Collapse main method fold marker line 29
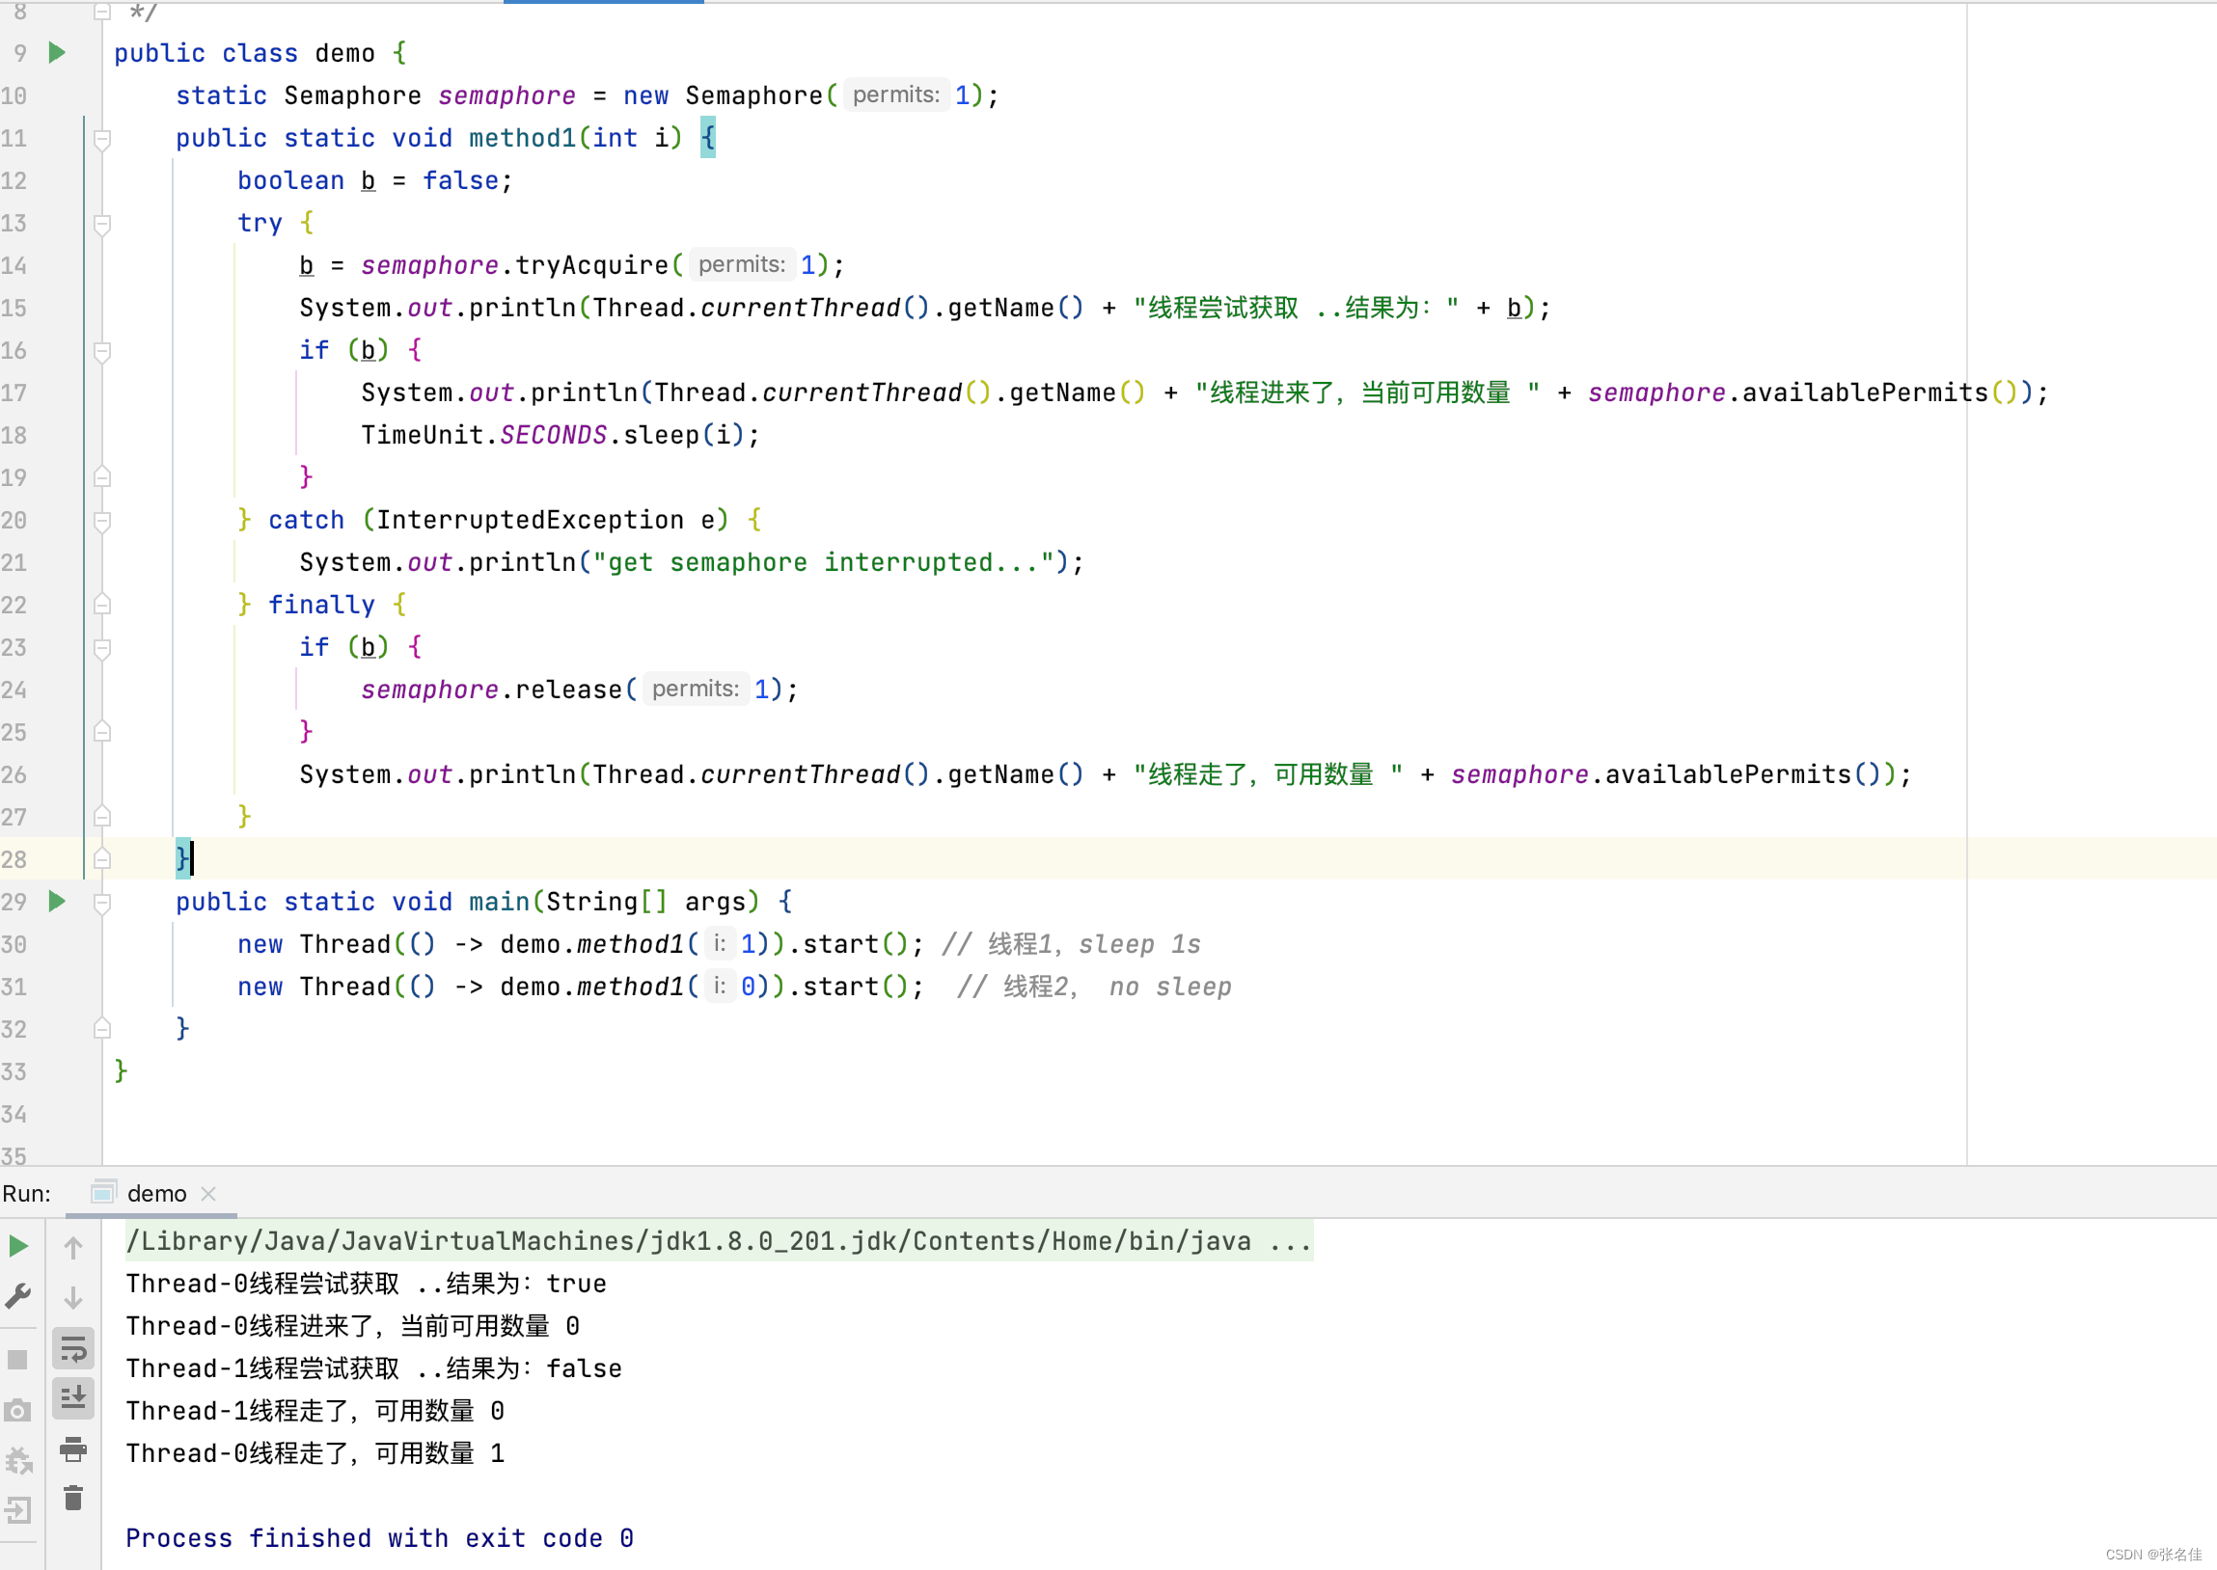Viewport: 2217px width, 1570px height. (x=101, y=902)
